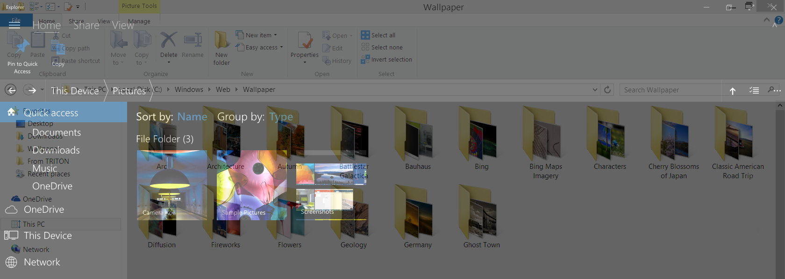The height and width of the screenshot is (279, 785).
Task: Click Invert selection in the ribbon
Action: pos(386,59)
